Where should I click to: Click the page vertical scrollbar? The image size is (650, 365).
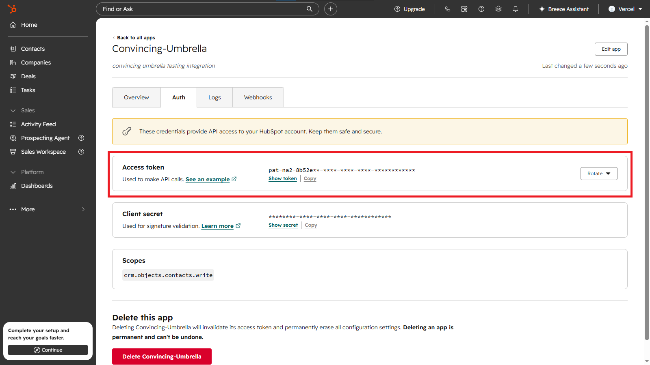[647, 182]
